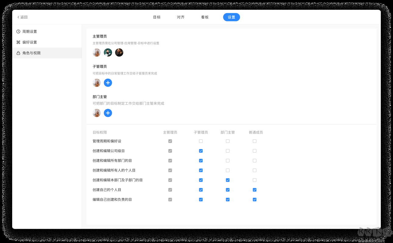Click the 子管理员 section heading above the avatars
Screen dimensions: 393x243
click(x=100, y=66)
